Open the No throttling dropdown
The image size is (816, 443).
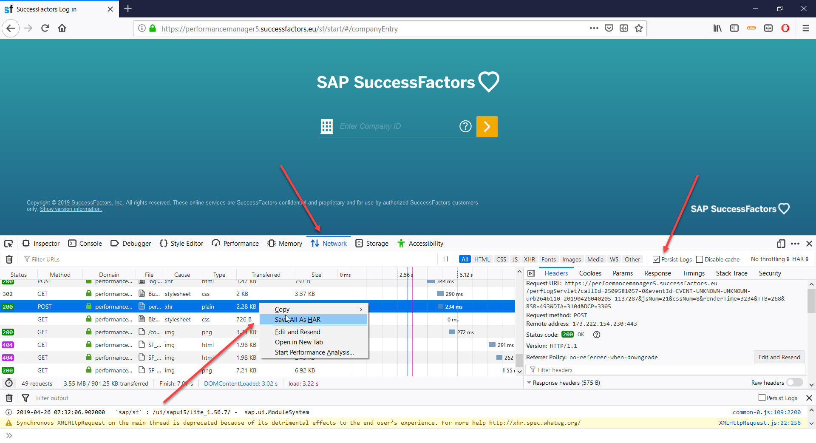tap(770, 259)
